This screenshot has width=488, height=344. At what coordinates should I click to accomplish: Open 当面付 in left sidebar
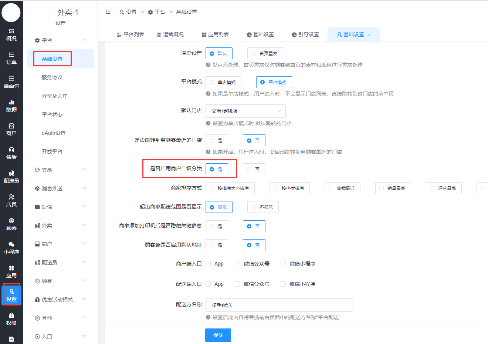11,82
